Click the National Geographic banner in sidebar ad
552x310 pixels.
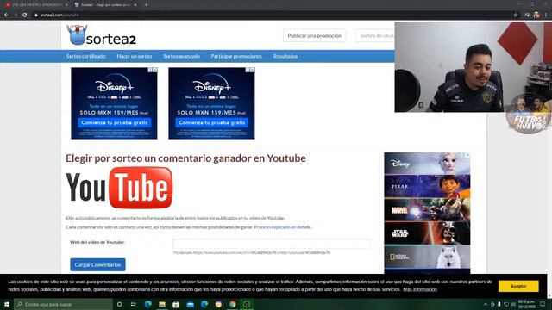pos(427,257)
